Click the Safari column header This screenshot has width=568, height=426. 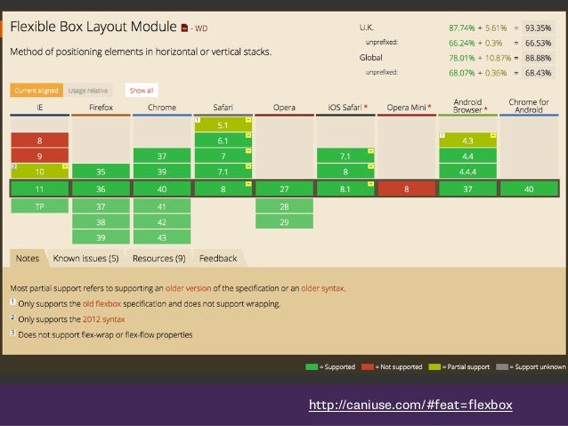click(223, 108)
